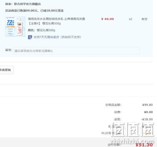
Task: Click the 应付总额 ¥51.30 total payable
Action: click(x=144, y=145)
